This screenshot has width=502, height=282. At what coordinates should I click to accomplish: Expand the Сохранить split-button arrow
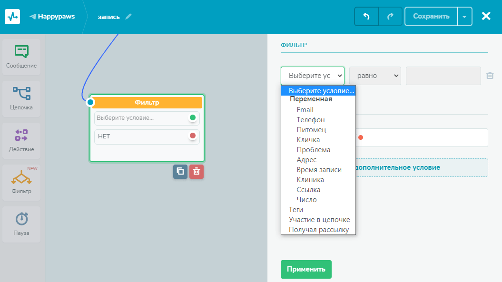click(465, 16)
